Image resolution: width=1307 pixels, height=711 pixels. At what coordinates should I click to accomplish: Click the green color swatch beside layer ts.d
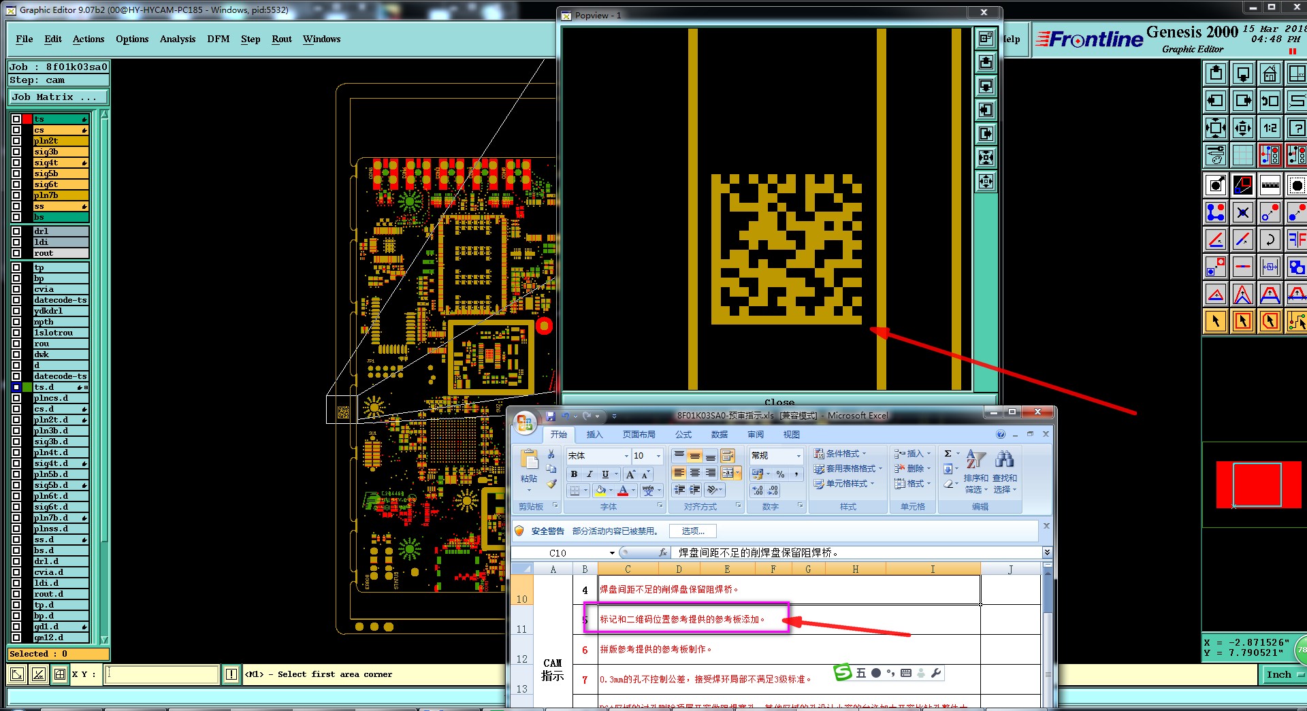[x=27, y=387]
